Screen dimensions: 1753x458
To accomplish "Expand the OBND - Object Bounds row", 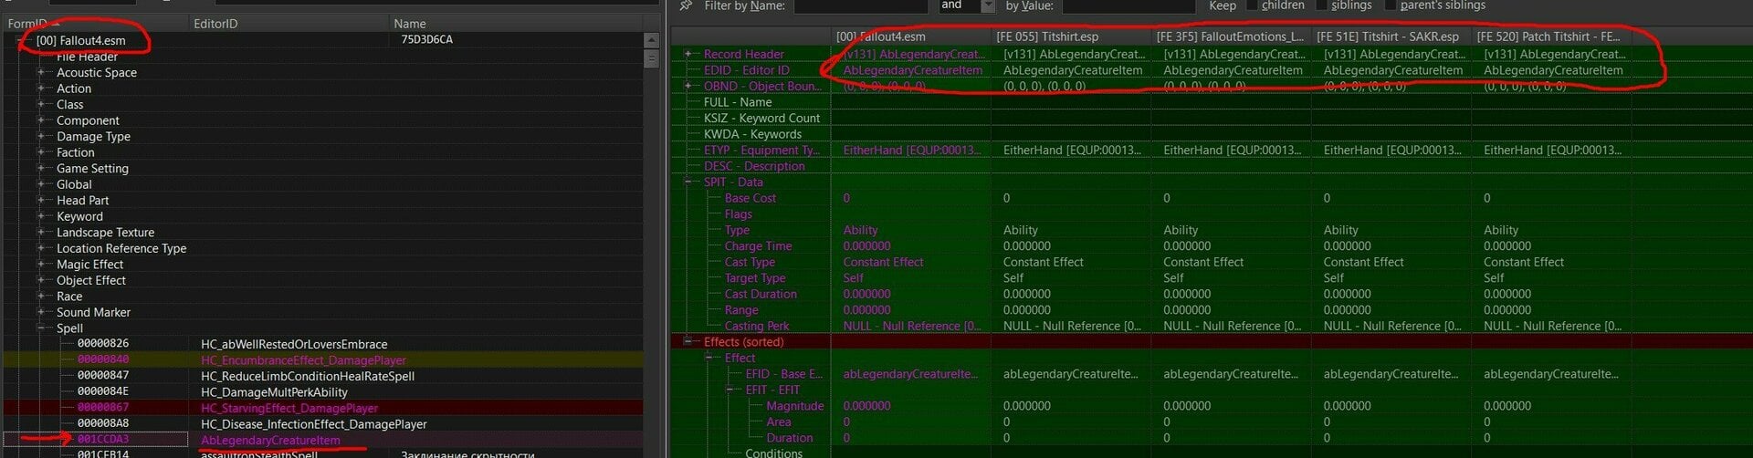I will click(x=688, y=86).
